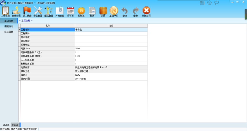
Task: Click the 工程编号 row label
Action: tap(48, 33)
